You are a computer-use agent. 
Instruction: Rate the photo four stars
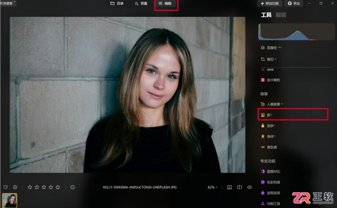[51, 187]
